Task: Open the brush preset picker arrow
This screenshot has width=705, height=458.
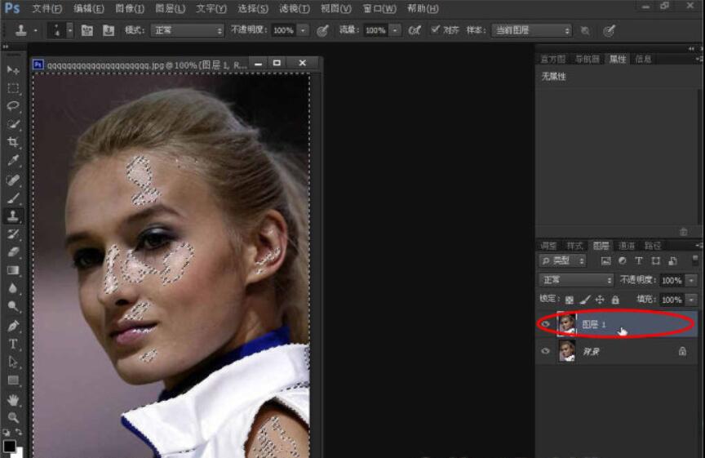Action: pyautogui.click(x=69, y=30)
